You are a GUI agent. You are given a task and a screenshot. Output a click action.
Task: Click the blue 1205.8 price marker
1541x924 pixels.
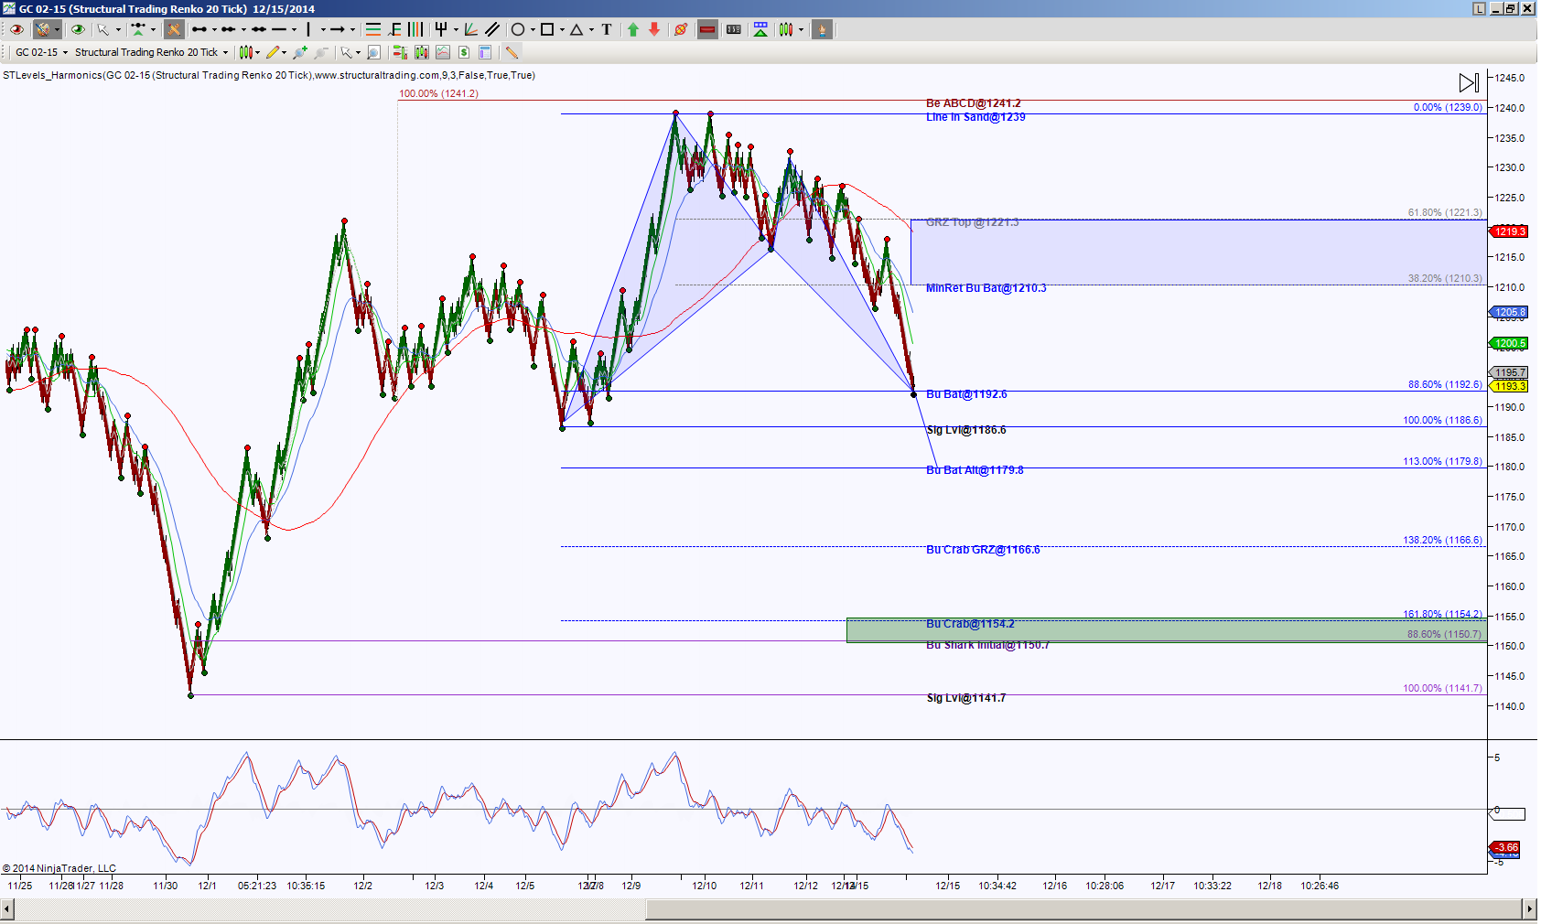[x=1508, y=312]
